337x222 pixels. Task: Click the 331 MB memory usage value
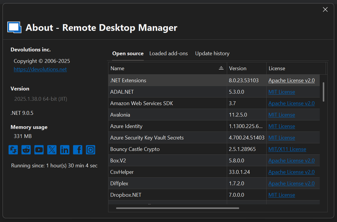pyautogui.click(x=23, y=136)
